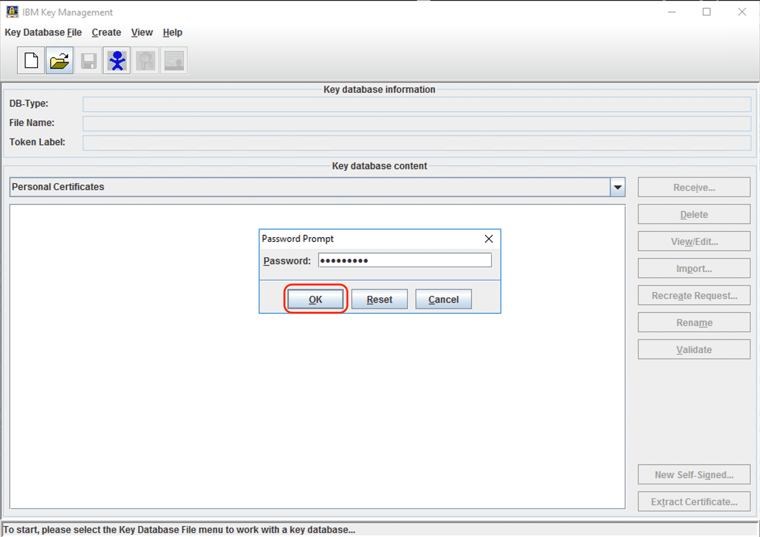The image size is (760, 537).
Task: Click the DB-Type information field
Action: tap(417, 104)
